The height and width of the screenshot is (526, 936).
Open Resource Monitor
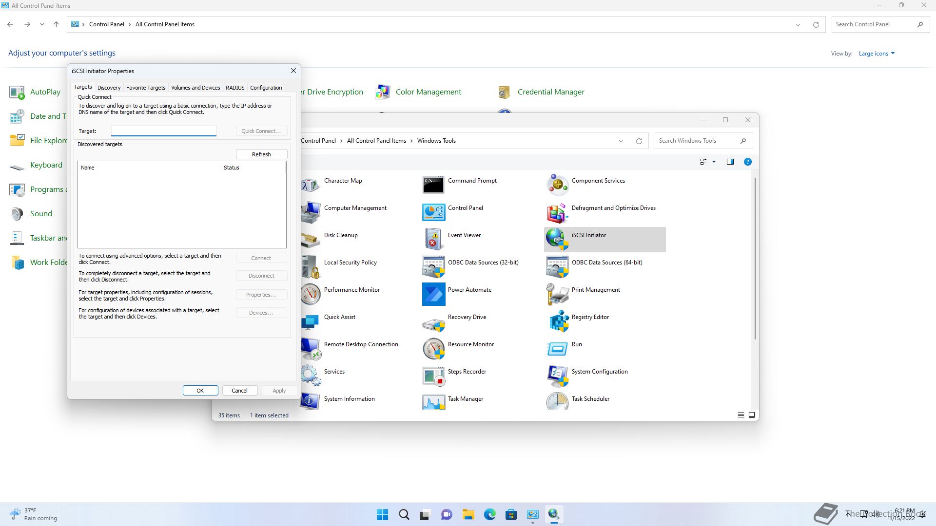point(458,348)
